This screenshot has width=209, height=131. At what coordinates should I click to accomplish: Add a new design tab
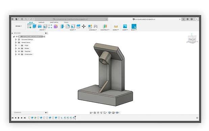point(183,19)
